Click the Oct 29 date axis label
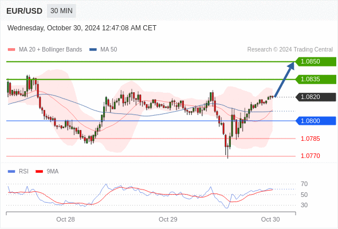 (x=168, y=219)
